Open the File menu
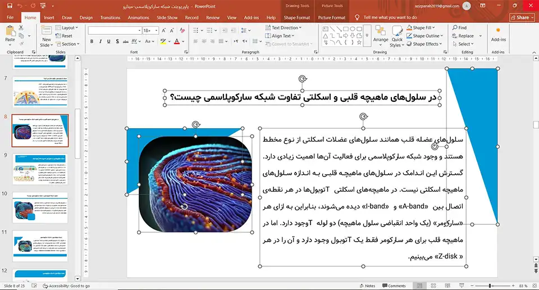Screen dimensions: 539x290 click(10, 17)
